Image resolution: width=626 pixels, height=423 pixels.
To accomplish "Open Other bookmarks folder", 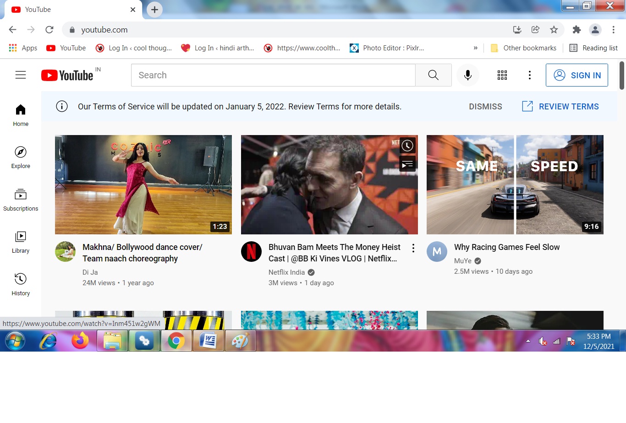I will click(523, 48).
